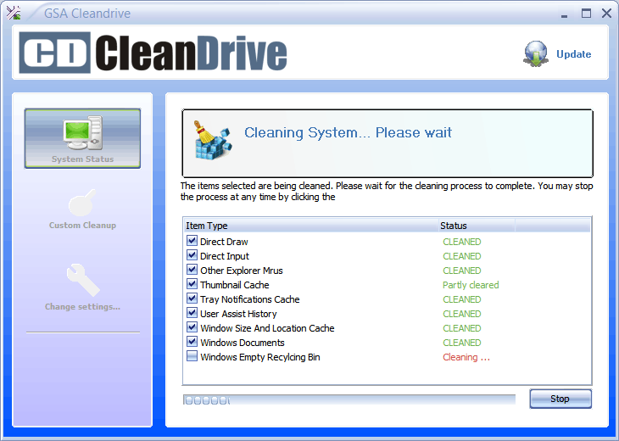Click CLEANED status for Direct Draw
Screen dimensions: 619x441
462,242
